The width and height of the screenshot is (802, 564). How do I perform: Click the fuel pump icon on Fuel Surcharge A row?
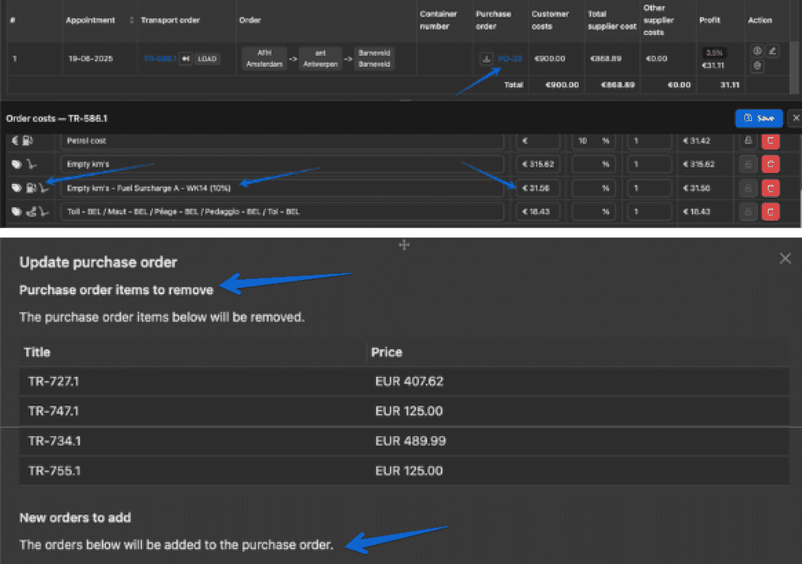31,188
